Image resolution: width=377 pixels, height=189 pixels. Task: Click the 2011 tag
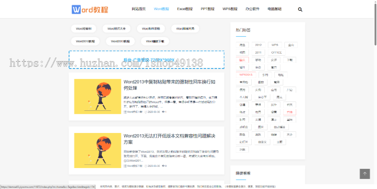pos(258,52)
